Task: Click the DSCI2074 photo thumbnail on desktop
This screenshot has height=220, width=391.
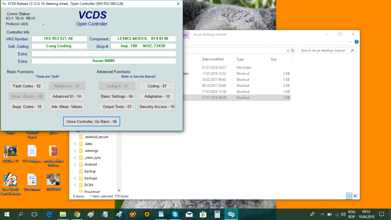Action: coord(53,181)
